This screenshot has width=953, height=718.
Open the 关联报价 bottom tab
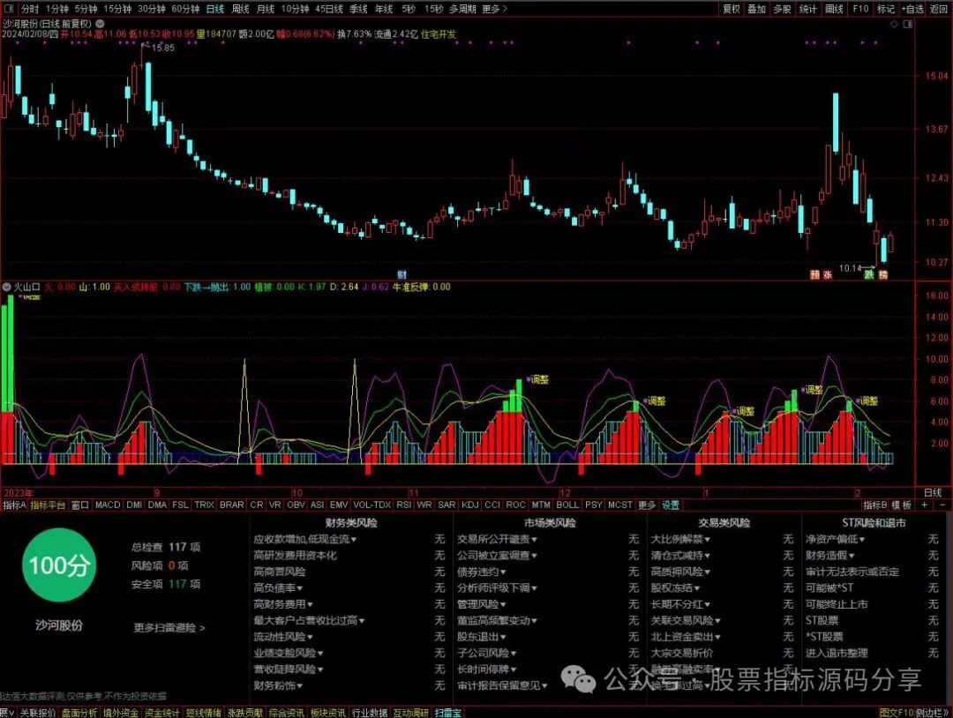click(38, 713)
